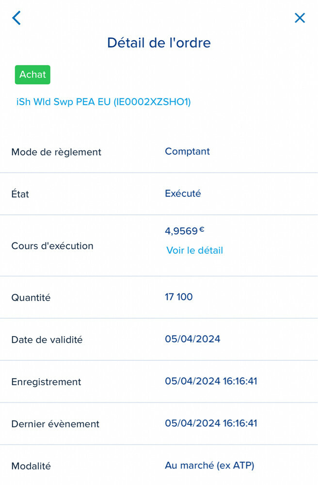Viewport: 318px width, 485px height.
Task: Select the 'Détail de l'ordre' title
Action: (x=159, y=43)
